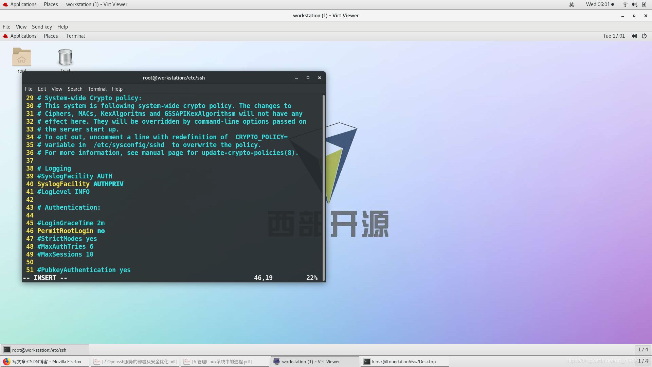The width and height of the screenshot is (652, 367).
Task: Open File menu in terminal
Action: (28, 89)
